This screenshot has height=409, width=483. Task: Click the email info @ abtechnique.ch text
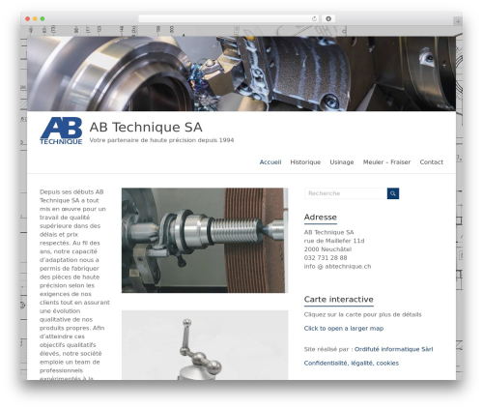(337, 267)
